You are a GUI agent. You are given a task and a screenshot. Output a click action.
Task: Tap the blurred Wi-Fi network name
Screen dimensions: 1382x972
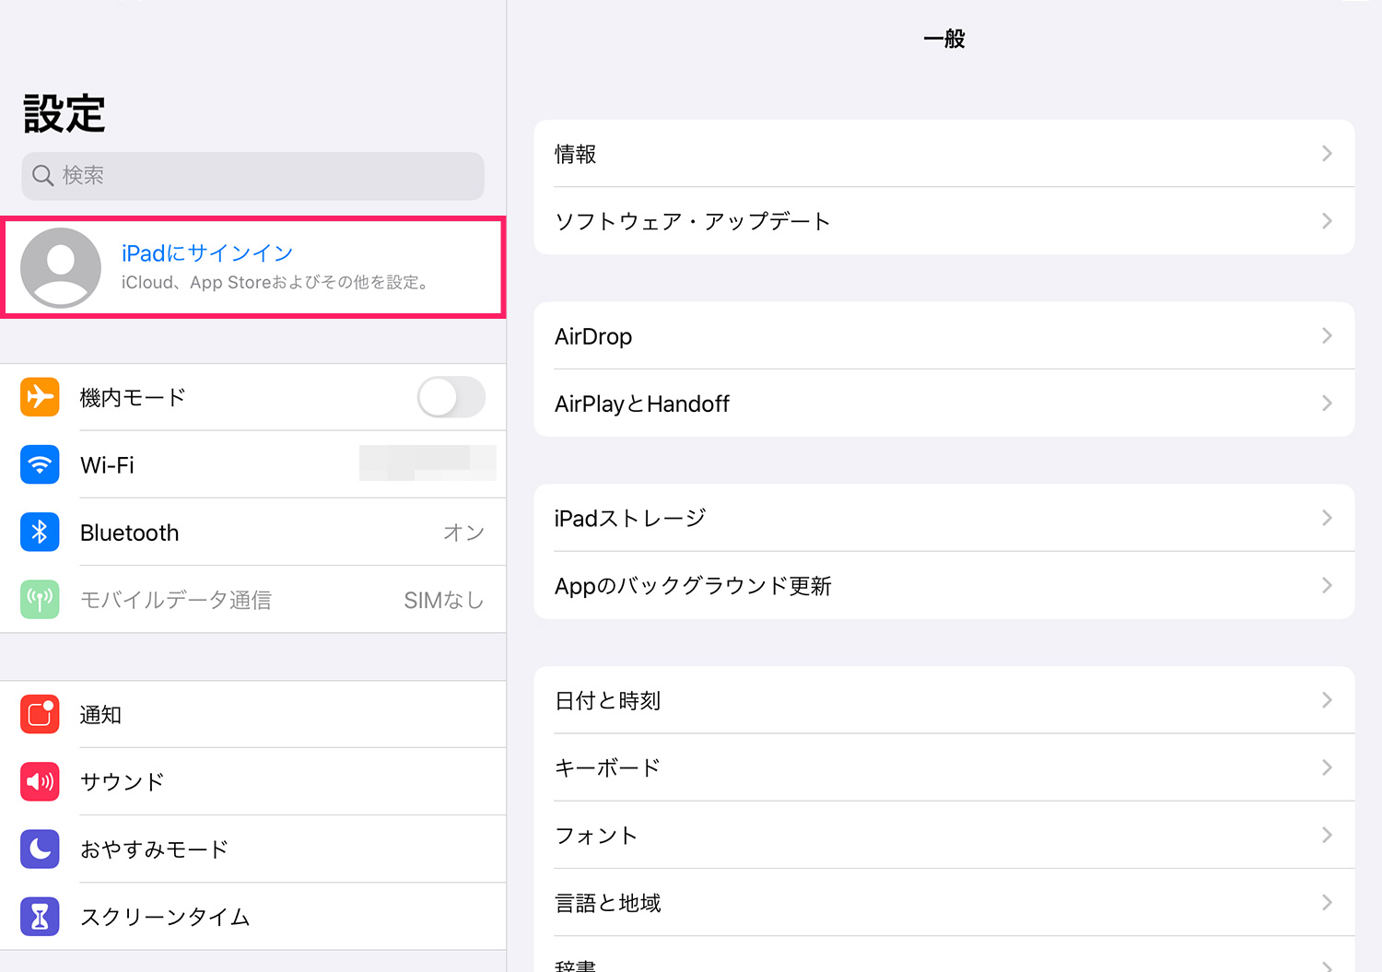(427, 463)
